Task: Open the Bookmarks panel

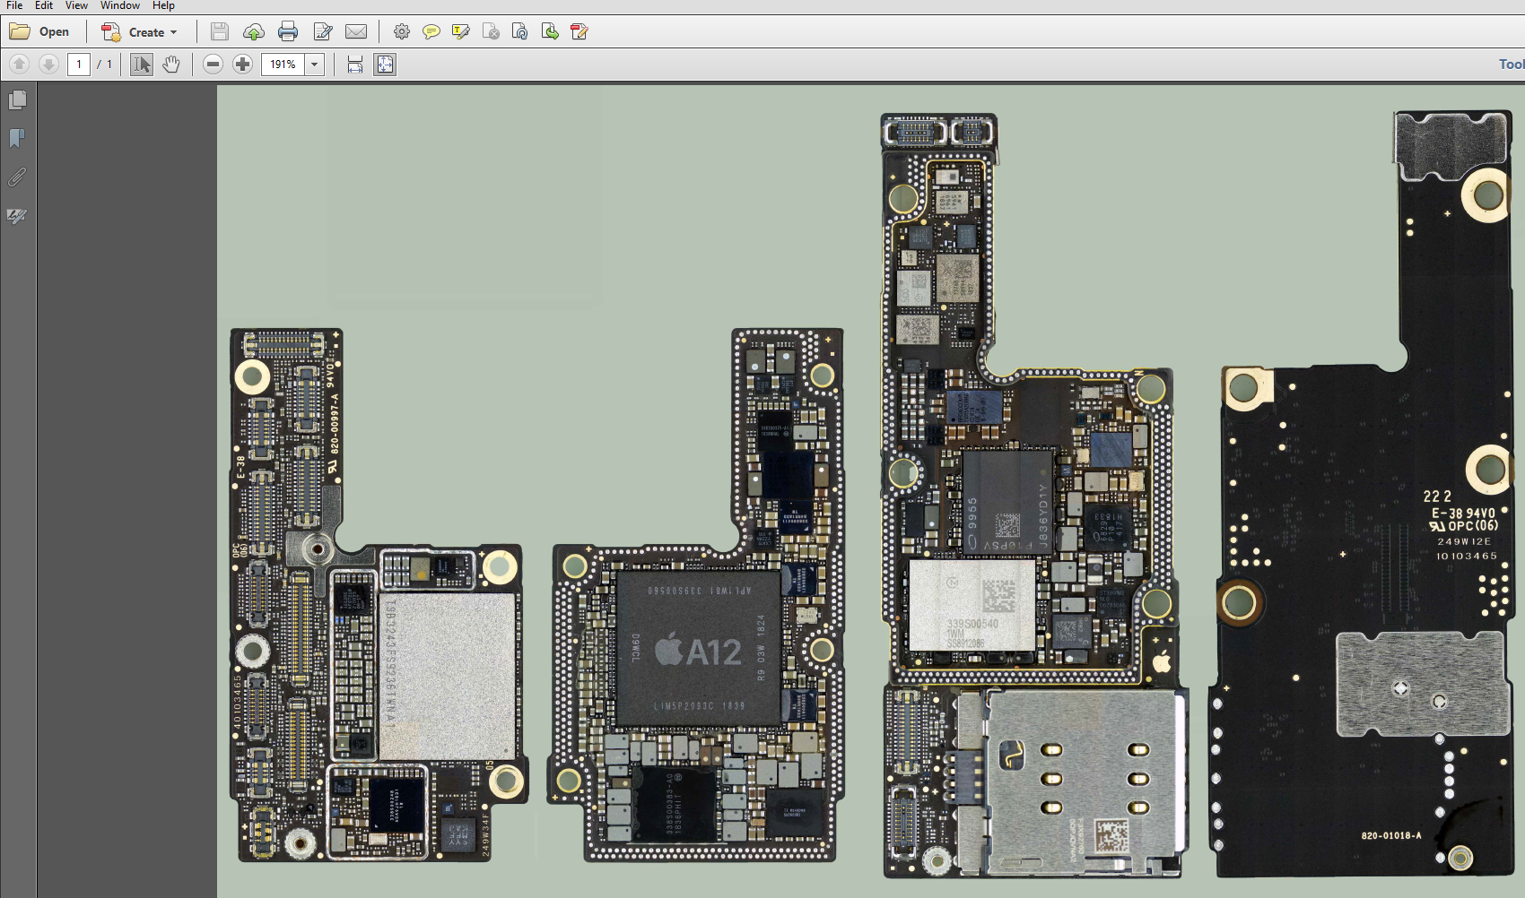Action: (17, 139)
